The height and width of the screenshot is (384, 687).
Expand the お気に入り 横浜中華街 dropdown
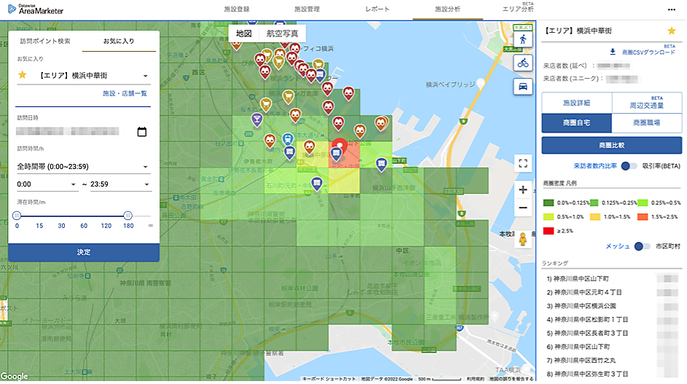[146, 76]
